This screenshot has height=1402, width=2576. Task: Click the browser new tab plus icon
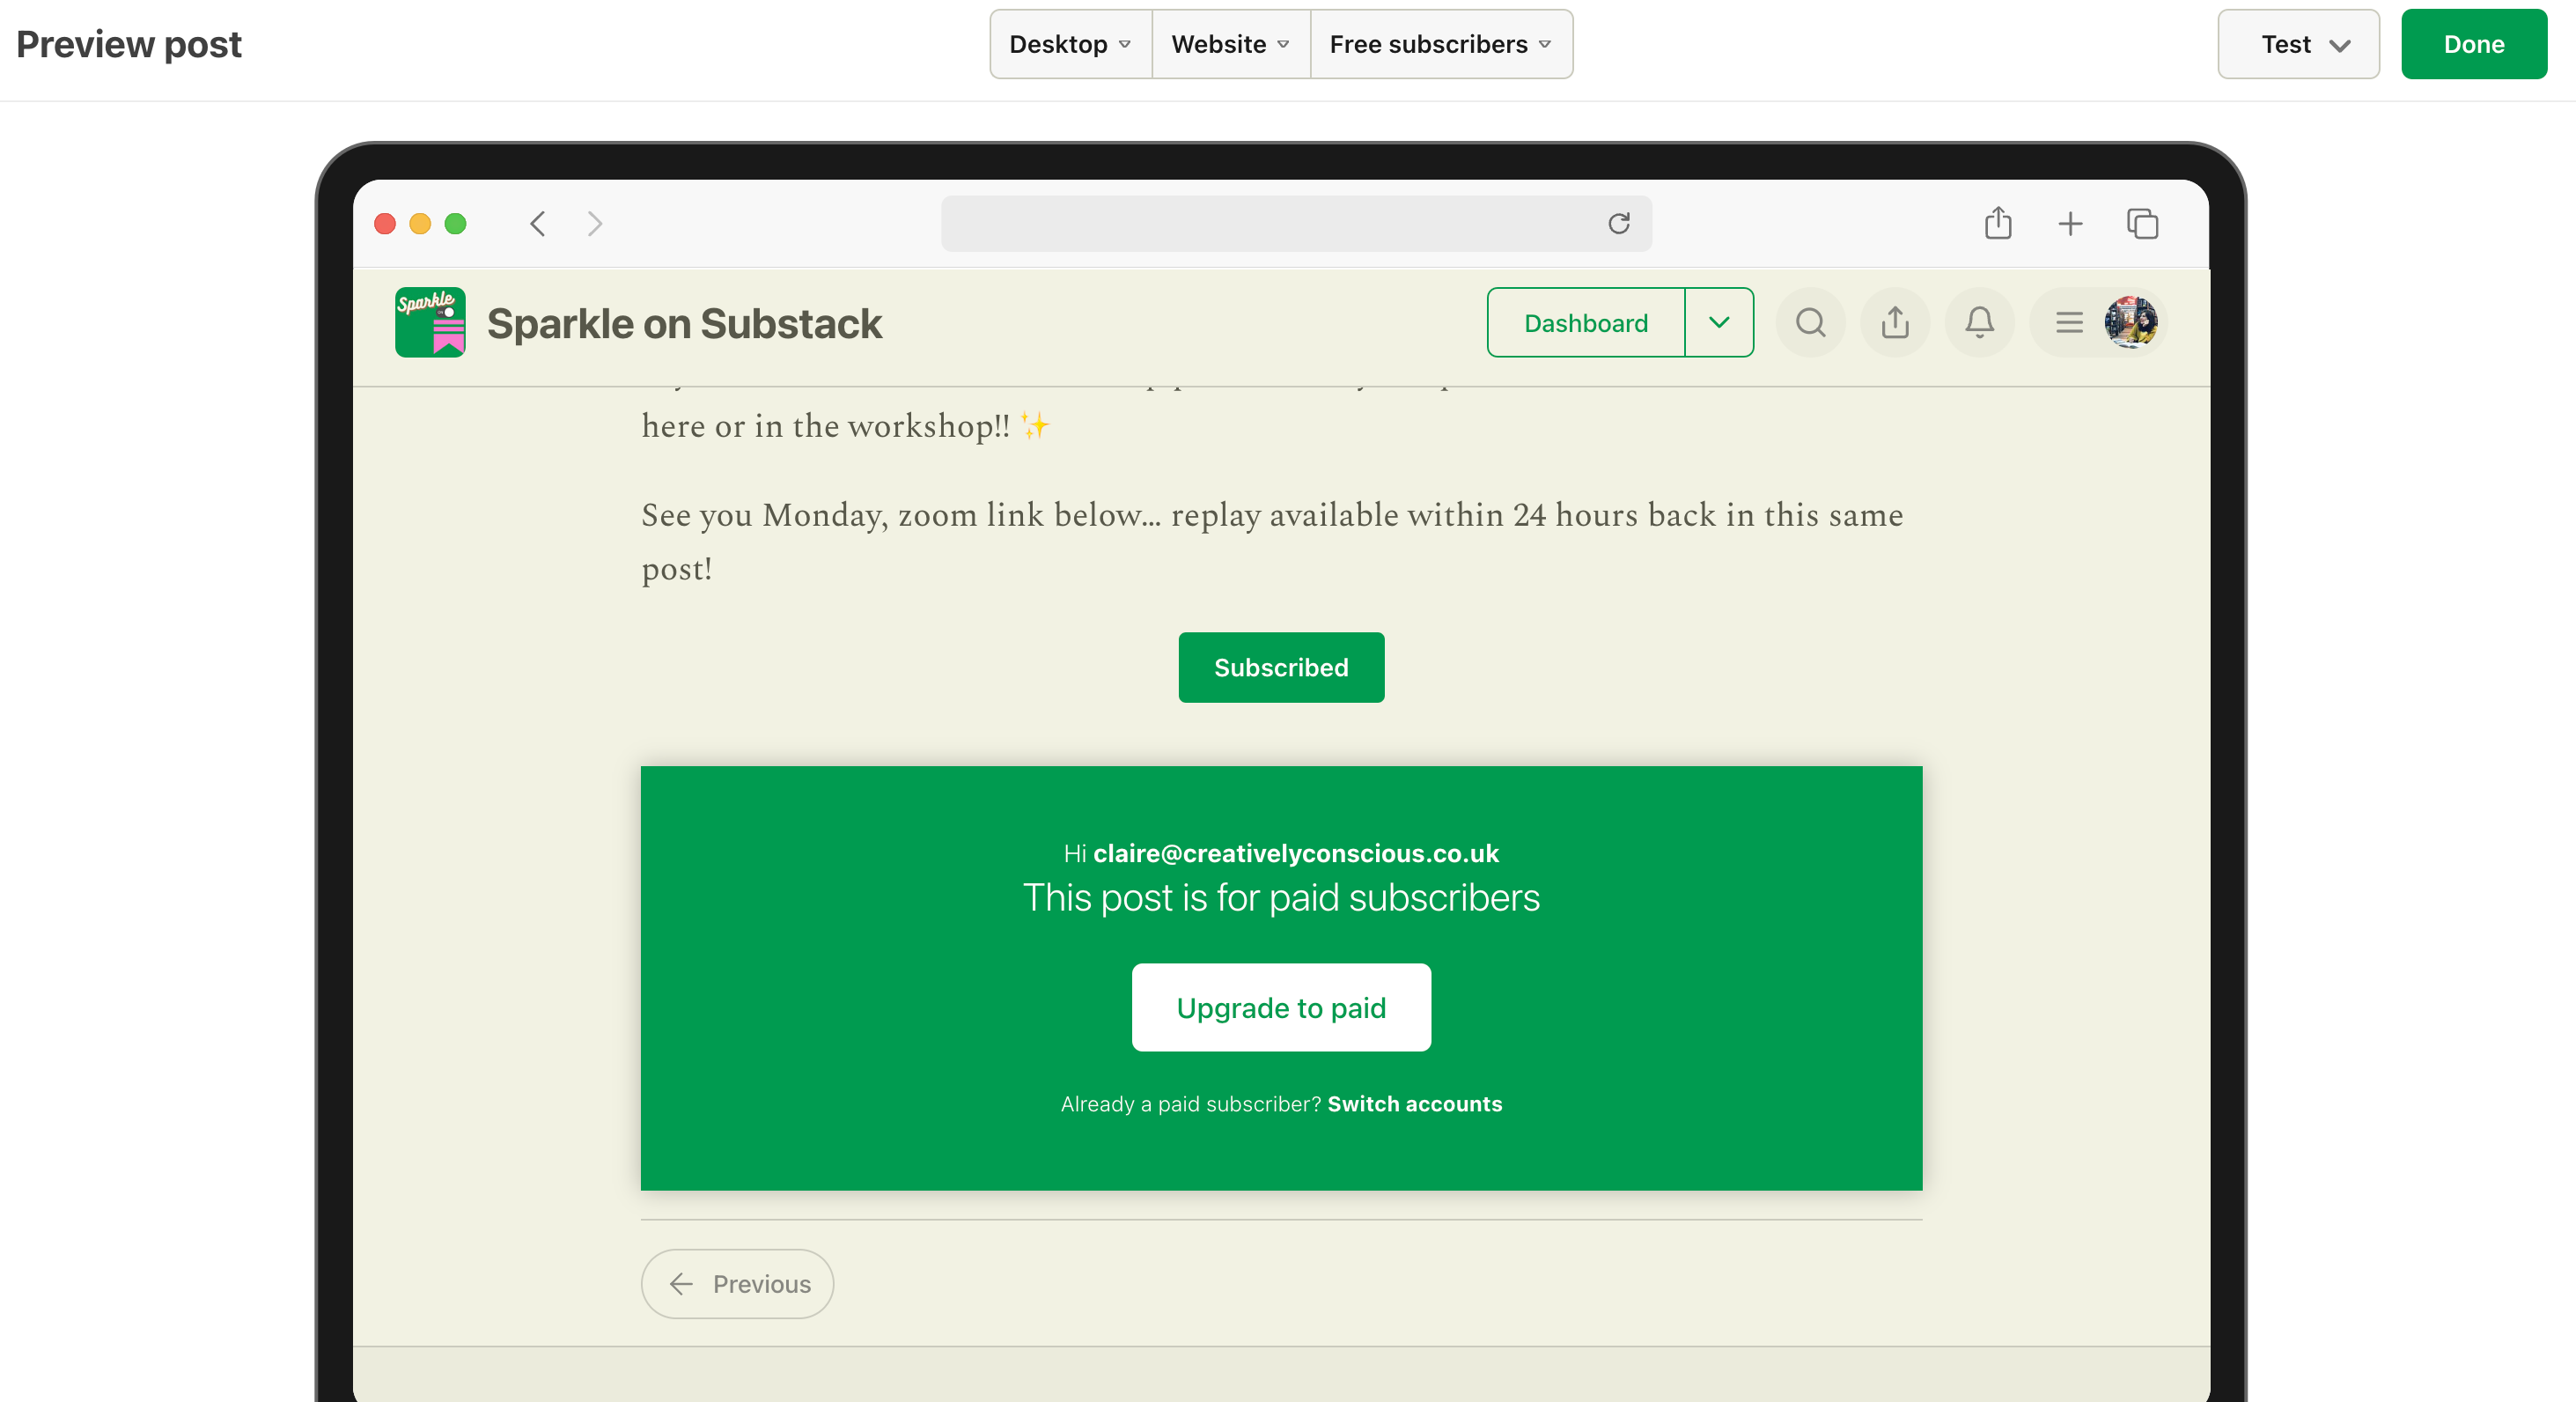[x=2070, y=223]
